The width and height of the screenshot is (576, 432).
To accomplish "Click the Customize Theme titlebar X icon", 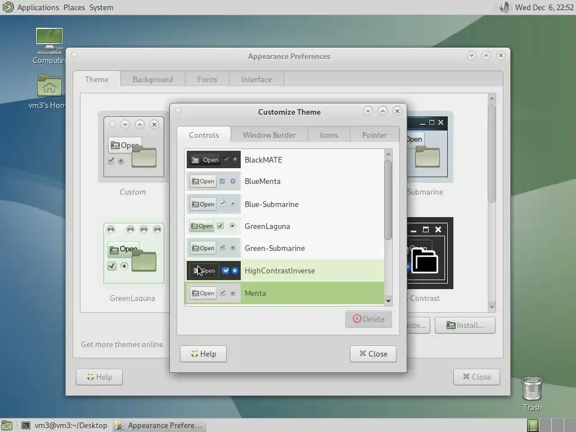I will click(x=397, y=111).
